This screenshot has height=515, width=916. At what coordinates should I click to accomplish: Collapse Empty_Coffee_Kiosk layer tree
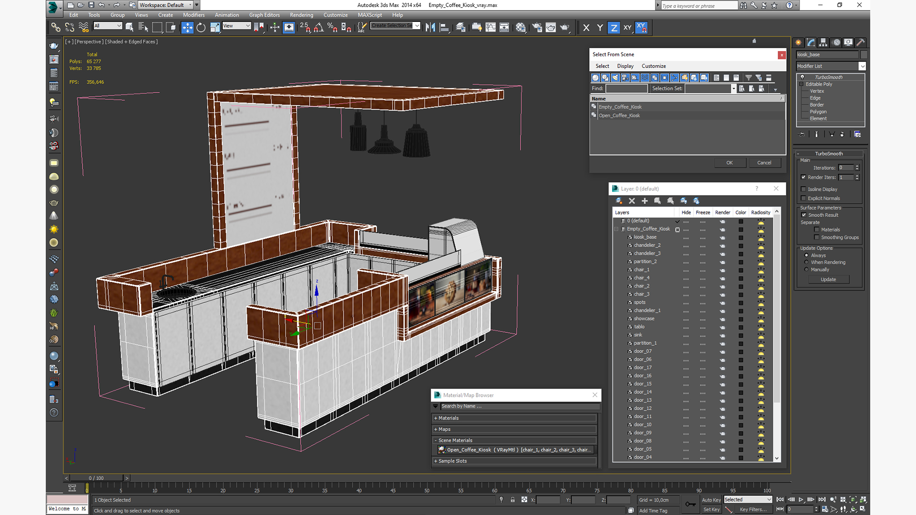pyautogui.click(x=616, y=229)
